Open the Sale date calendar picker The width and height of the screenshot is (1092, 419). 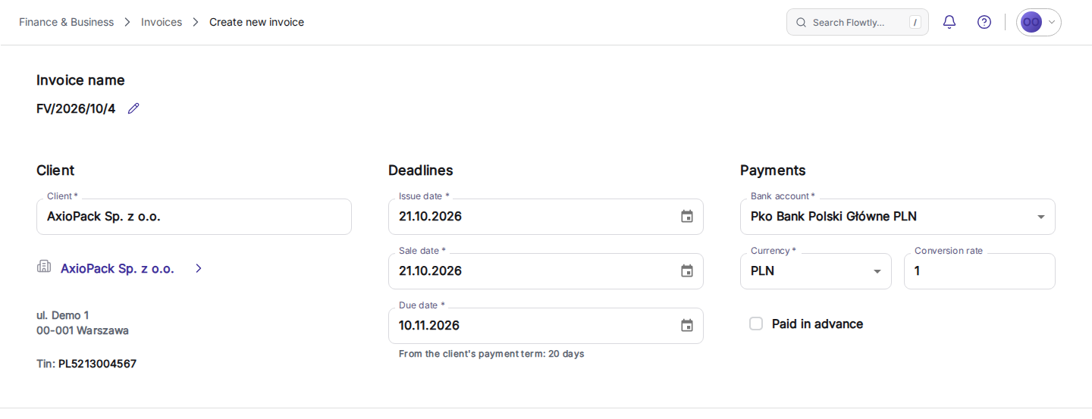[687, 271]
